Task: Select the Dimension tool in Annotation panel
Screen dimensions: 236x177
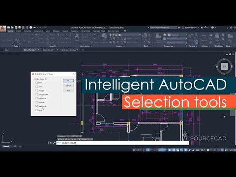Action: coord(85,37)
